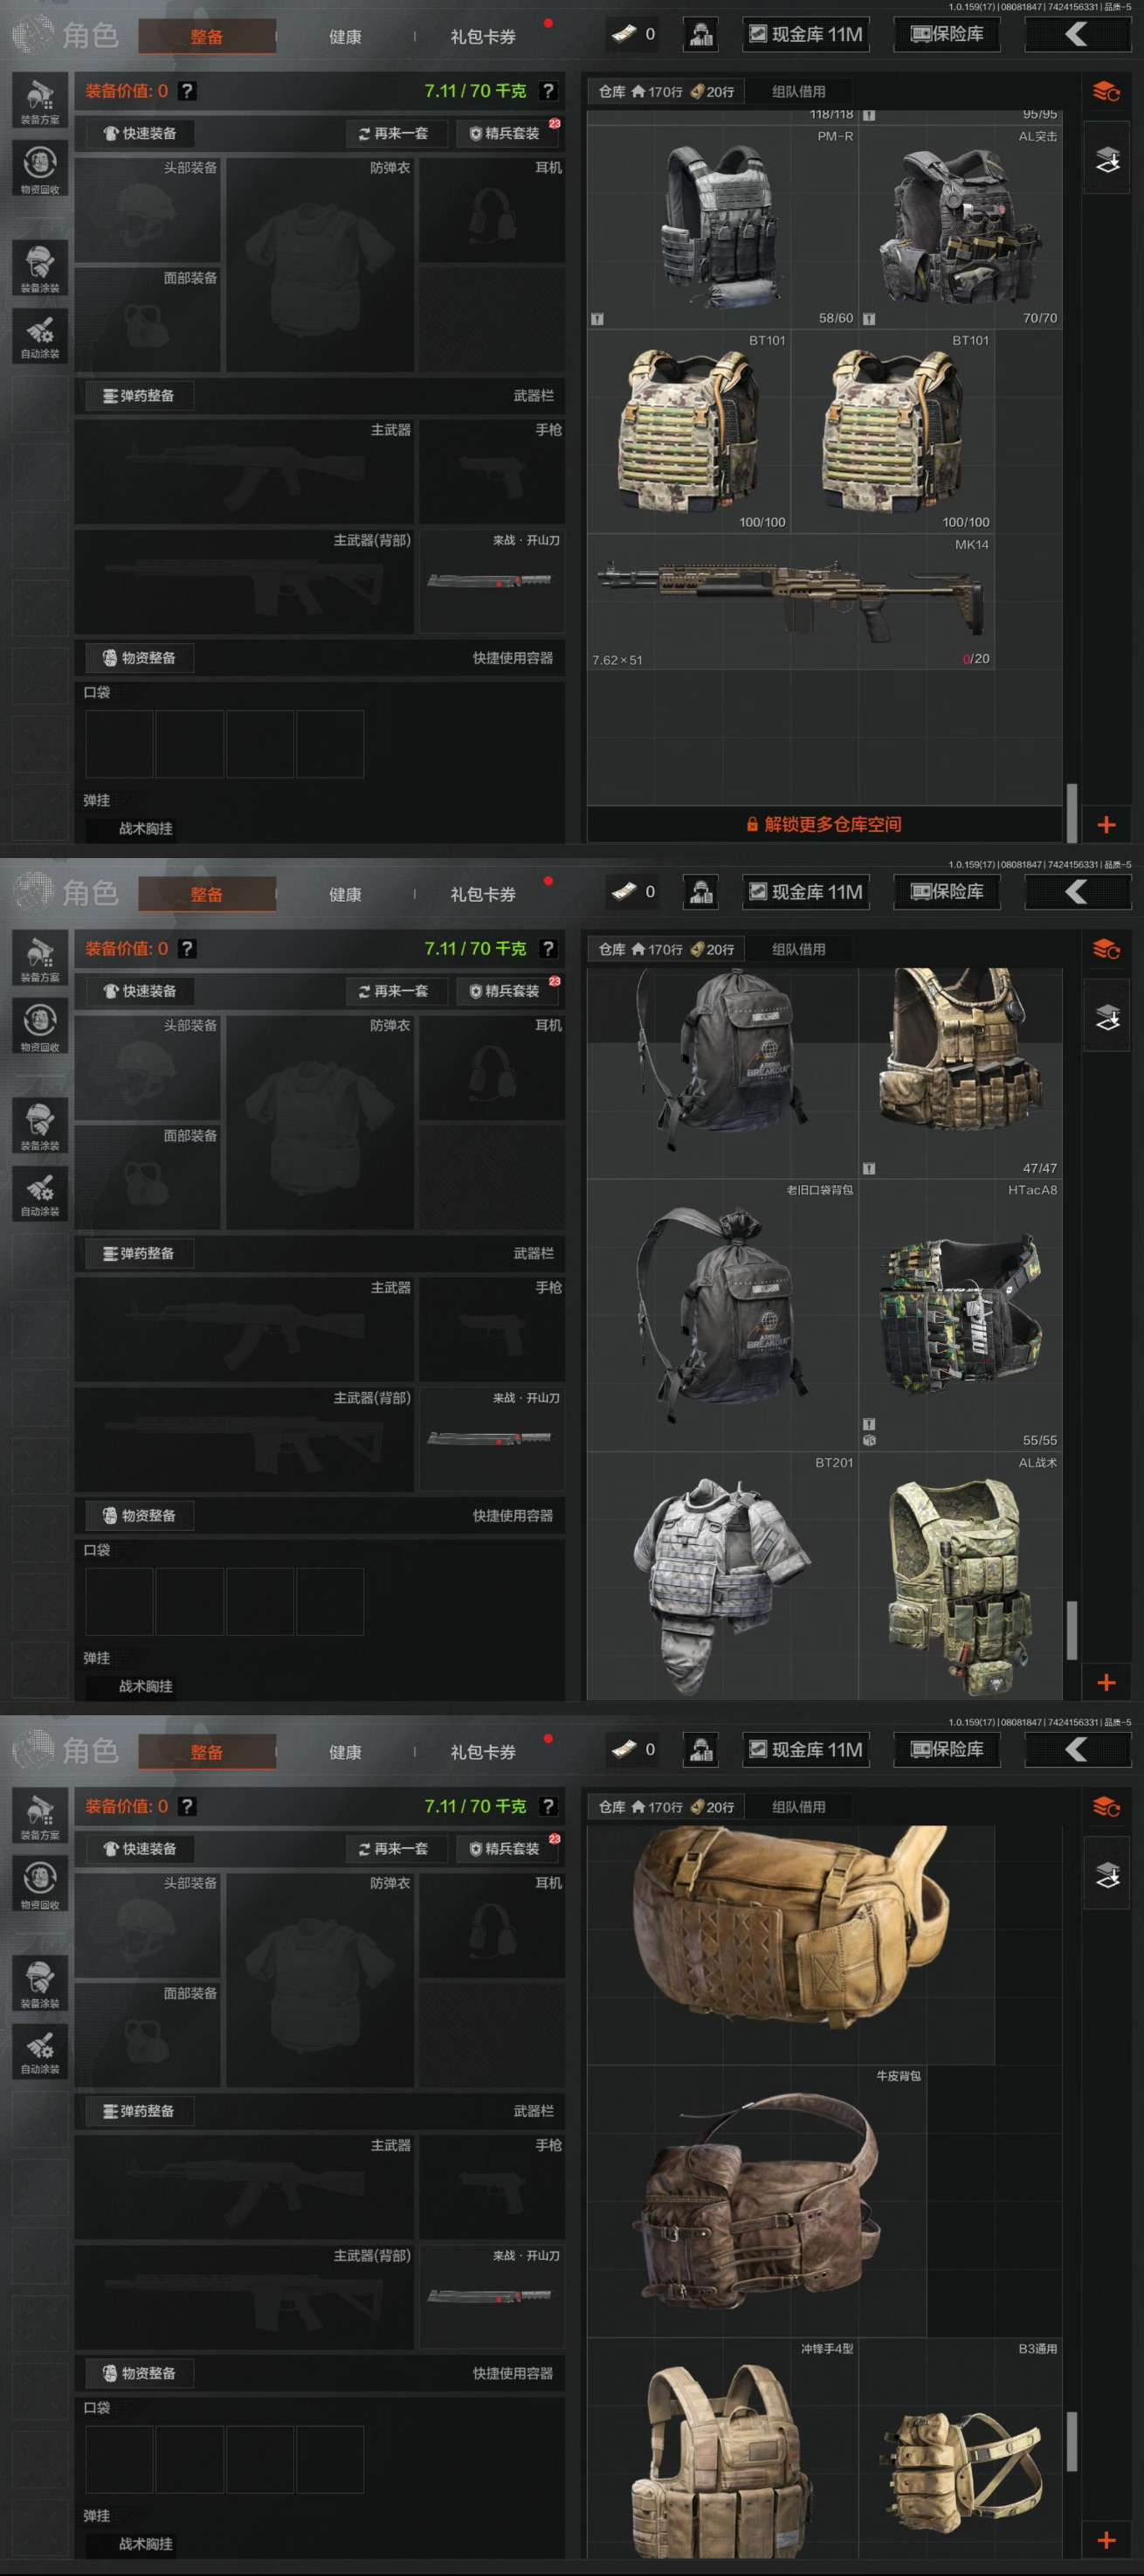Click back arrow in bottom screenshot header

1076,1750
